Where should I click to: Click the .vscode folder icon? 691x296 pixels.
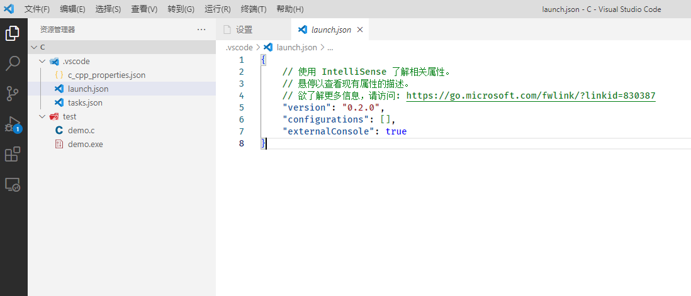coord(54,62)
